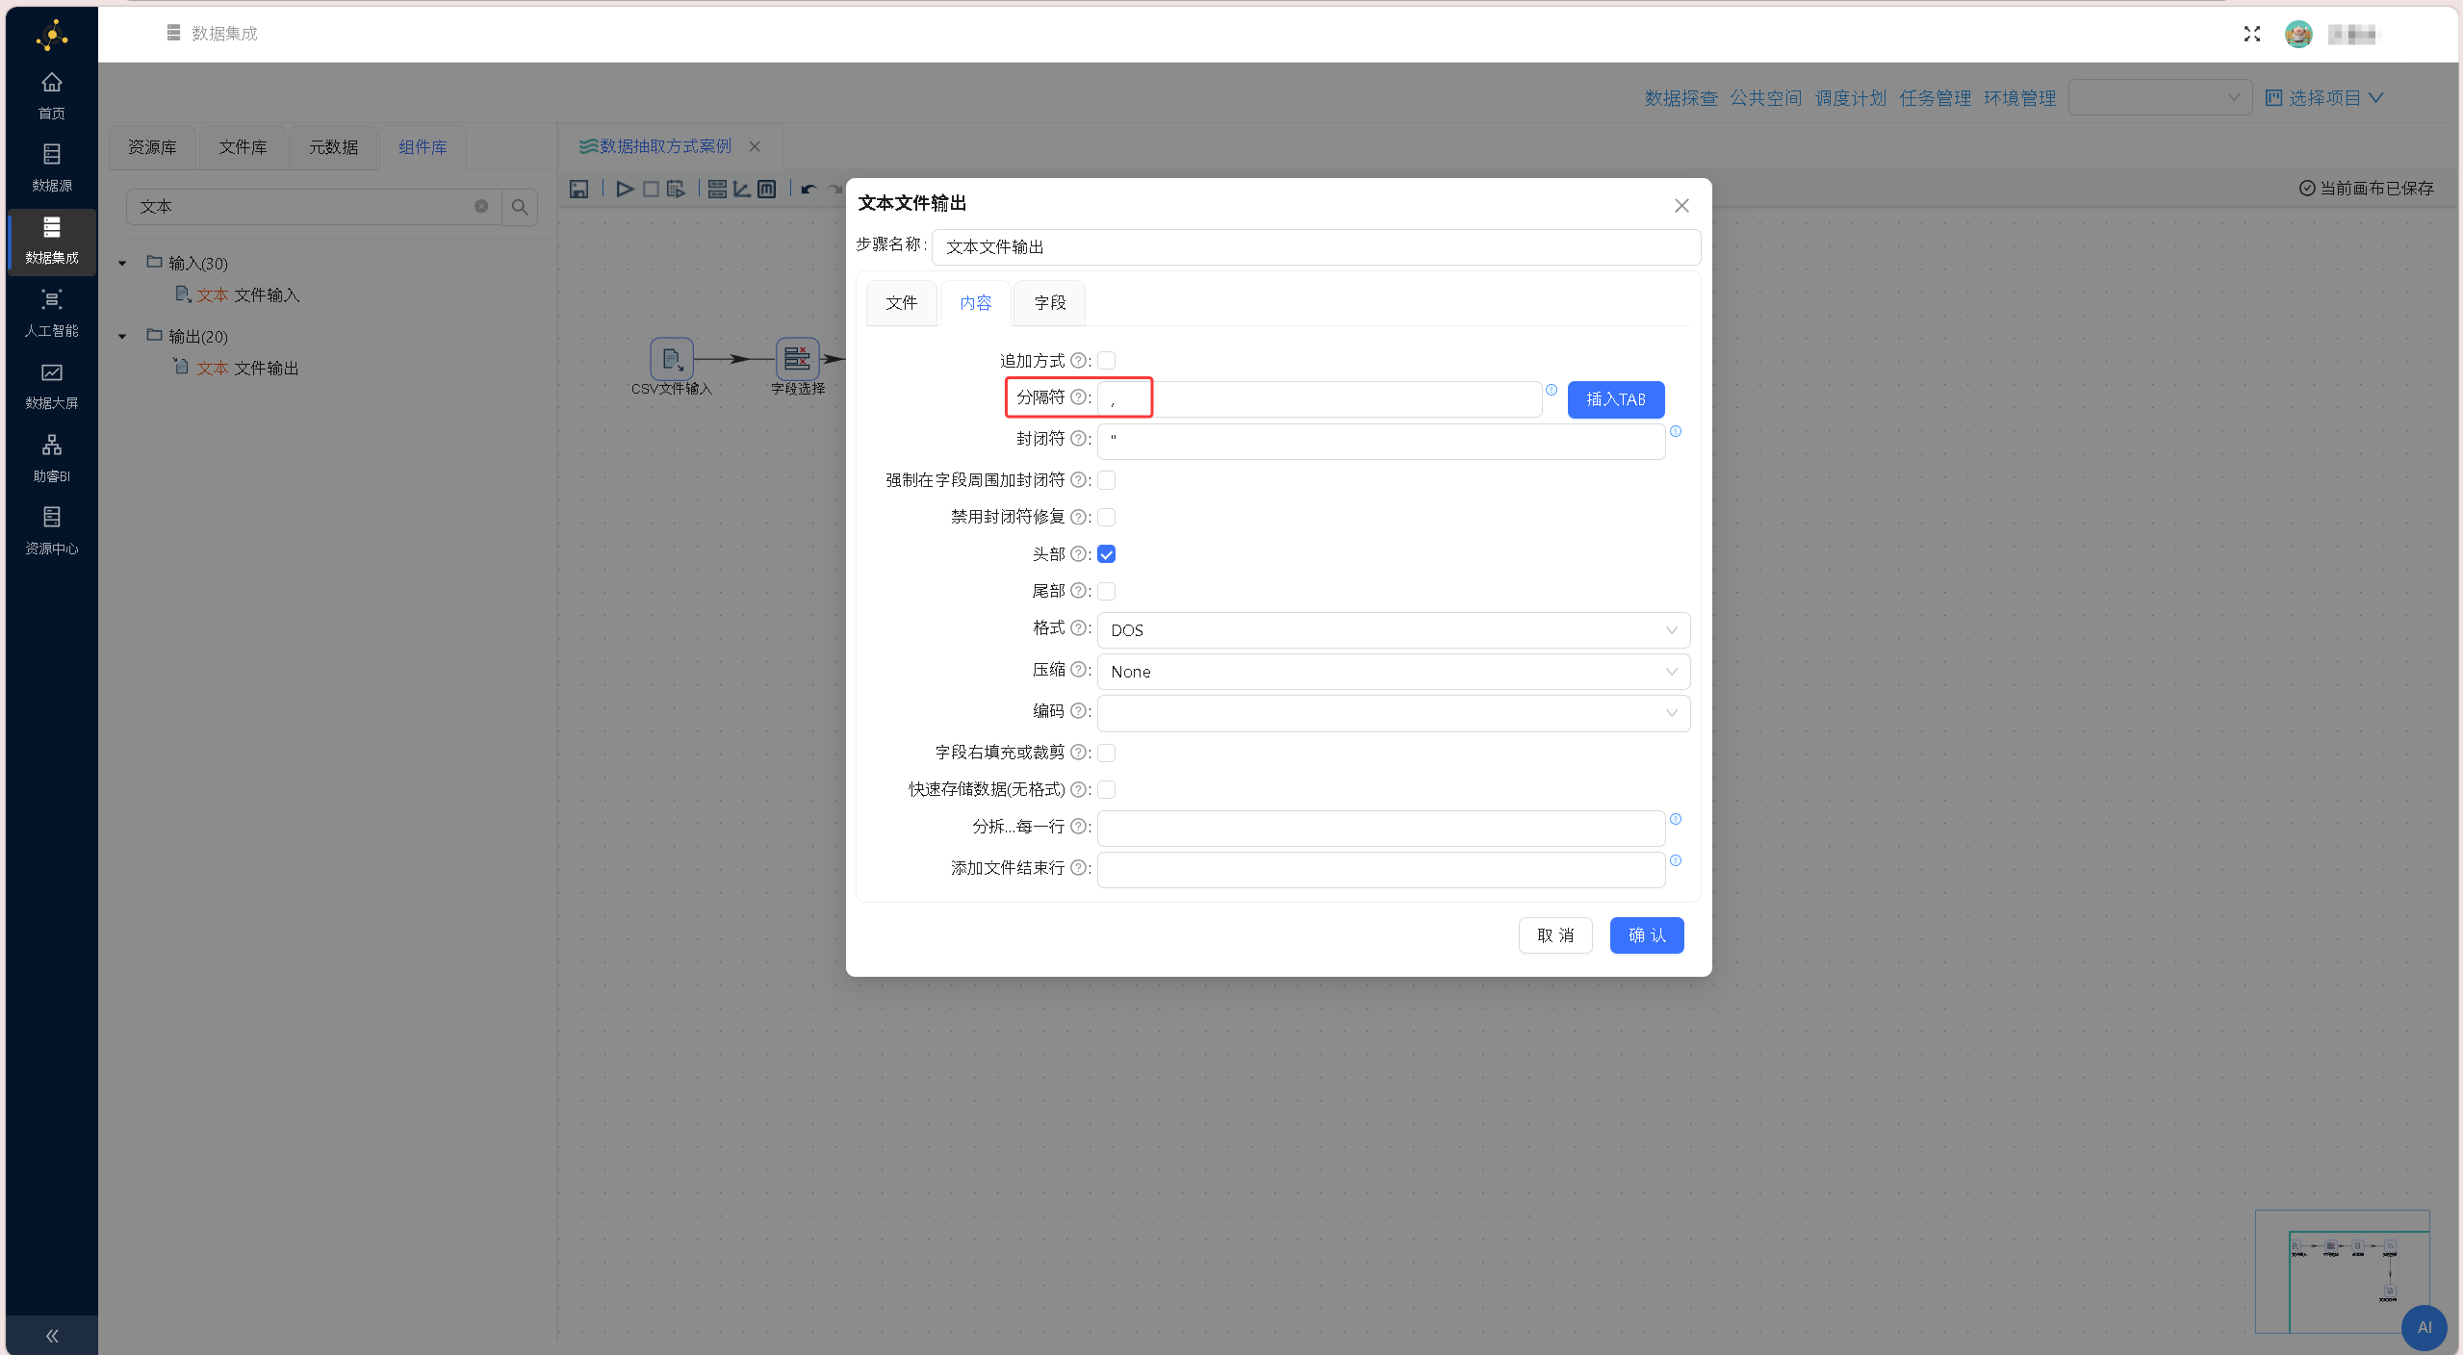The width and height of the screenshot is (2463, 1355).
Task: Open 首页 from the left sidebar
Action: coord(51,95)
